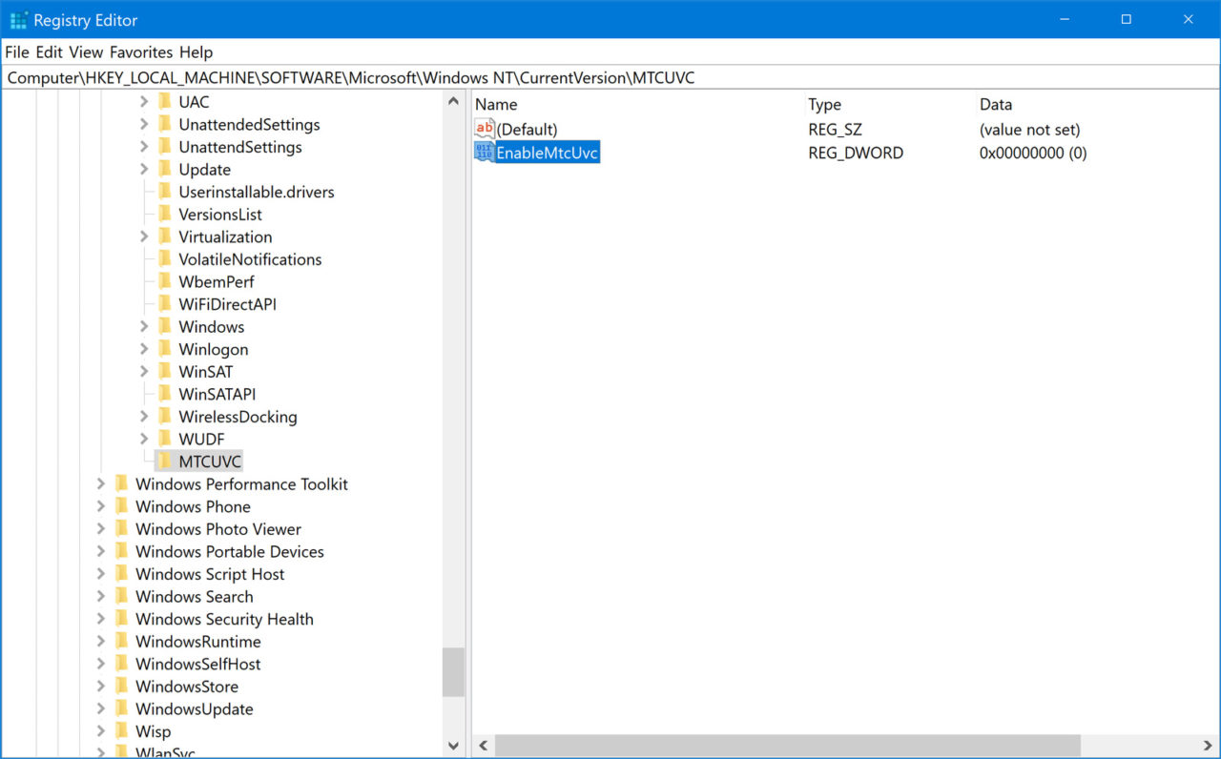Select the WindowsSelfHost key label

[x=198, y=664]
